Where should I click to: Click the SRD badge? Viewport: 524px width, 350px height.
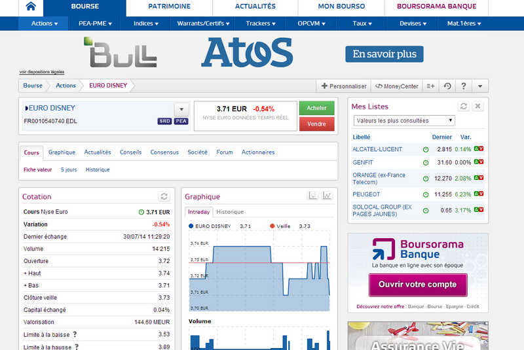[x=165, y=121]
